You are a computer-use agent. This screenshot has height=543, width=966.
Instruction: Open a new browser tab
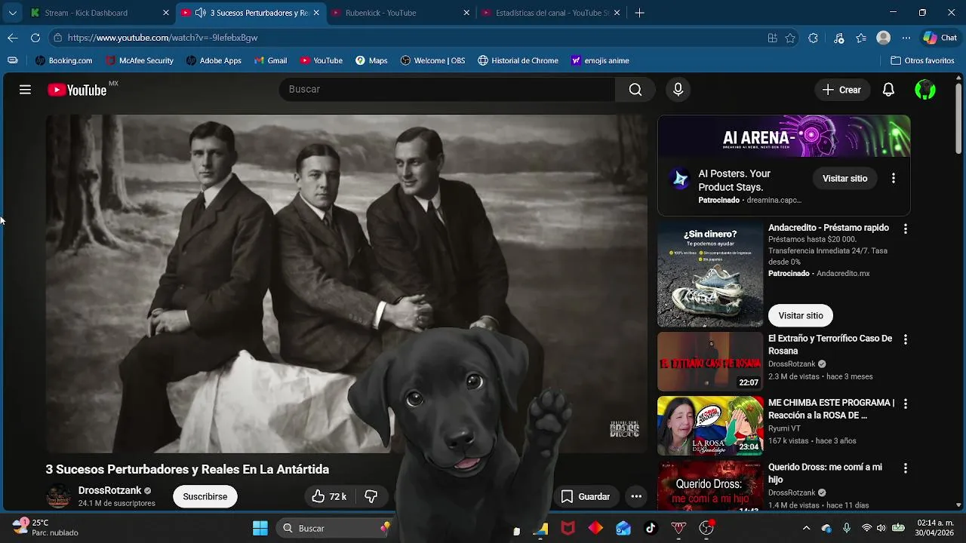(x=639, y=13)
